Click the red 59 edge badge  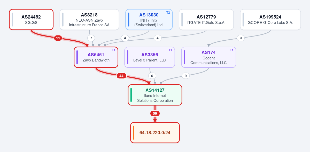155,113
